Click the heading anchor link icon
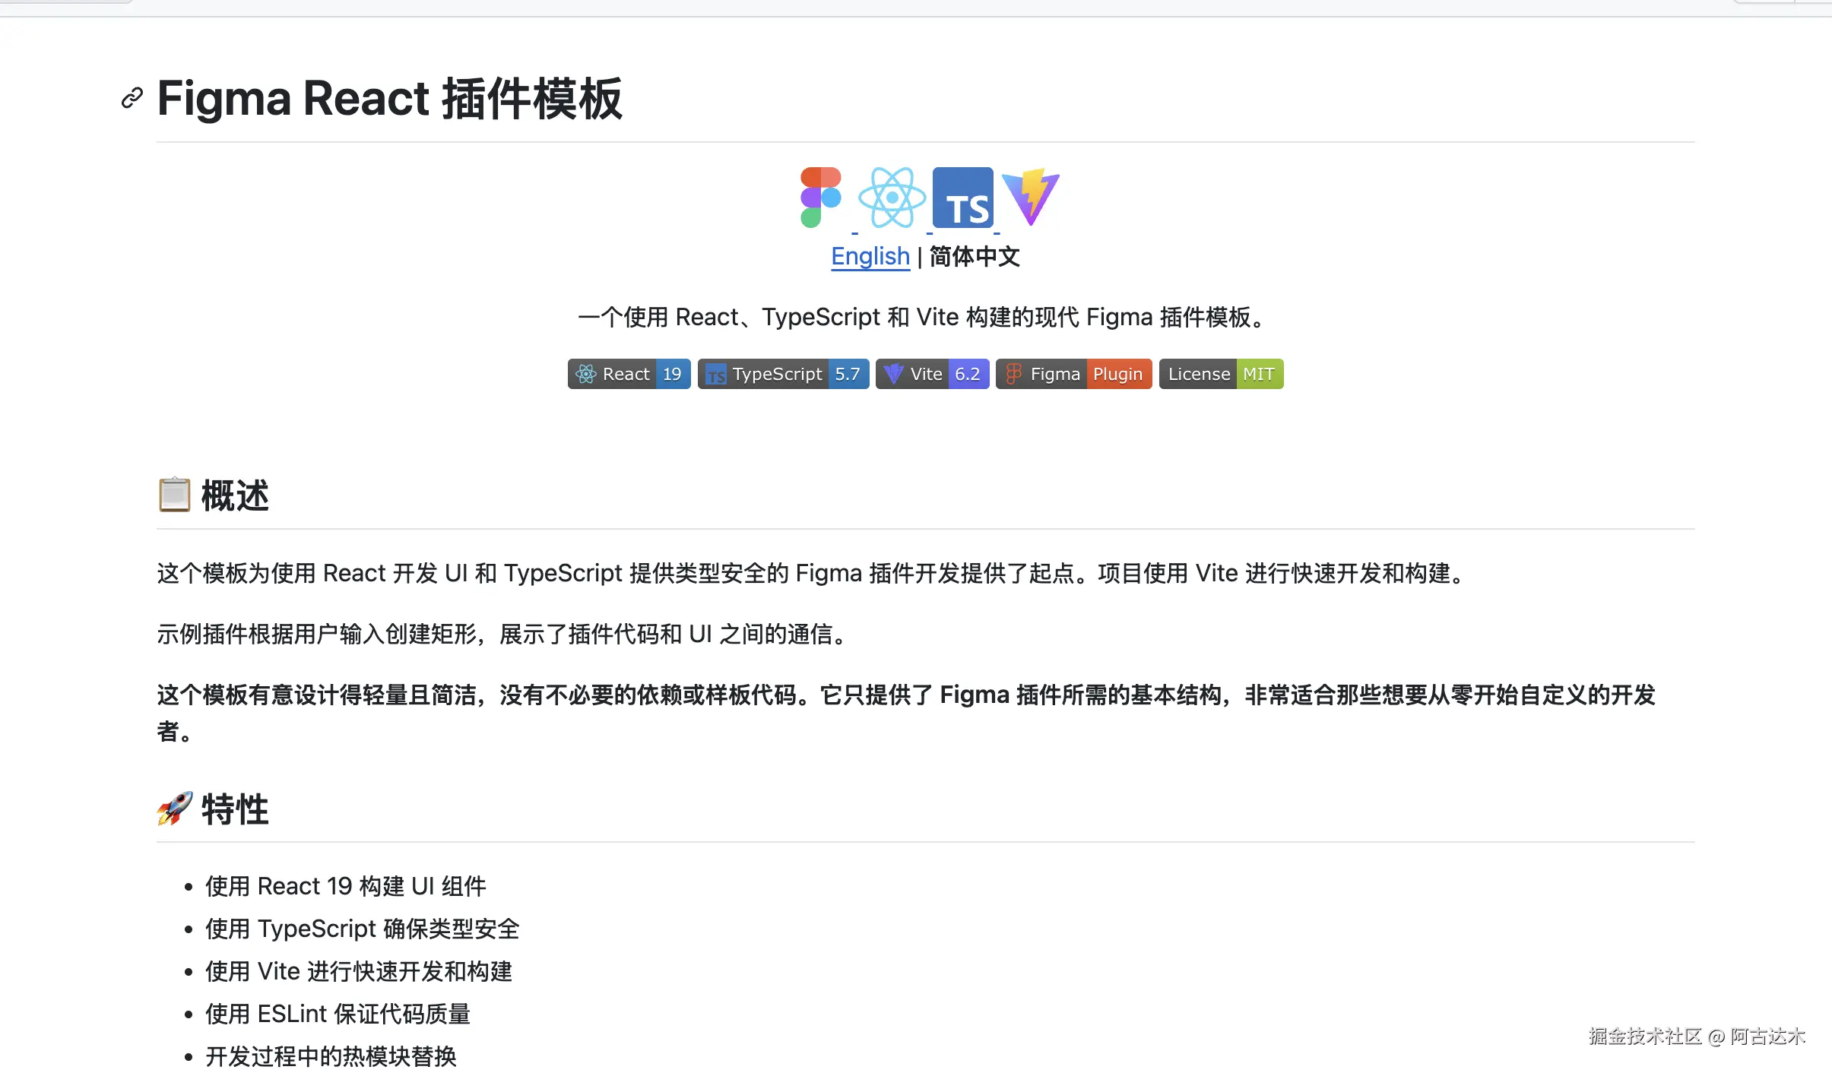This screenshot has width=1832, height=1073. (132, 98)
